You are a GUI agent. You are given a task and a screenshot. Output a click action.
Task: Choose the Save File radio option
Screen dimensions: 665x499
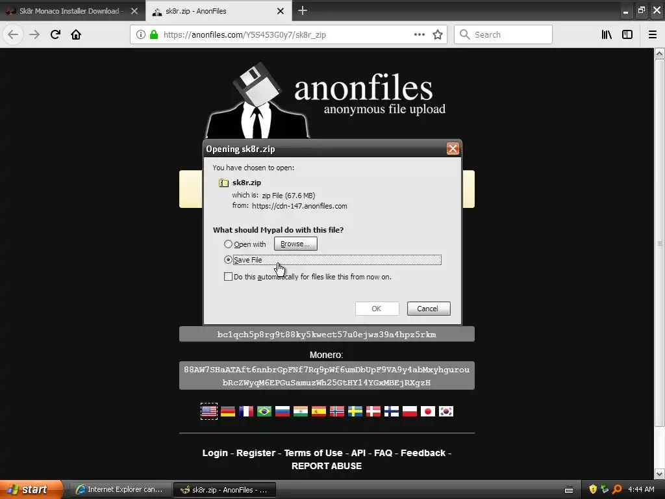[228, 260]
